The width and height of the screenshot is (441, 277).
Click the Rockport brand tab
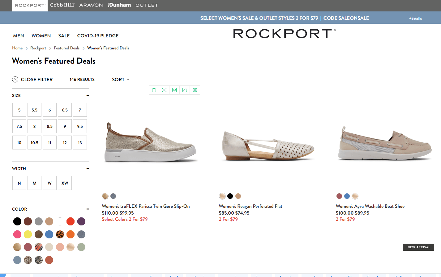tap(30, 6)
